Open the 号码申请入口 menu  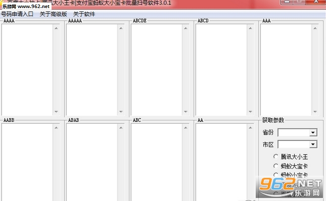[17, 14]
